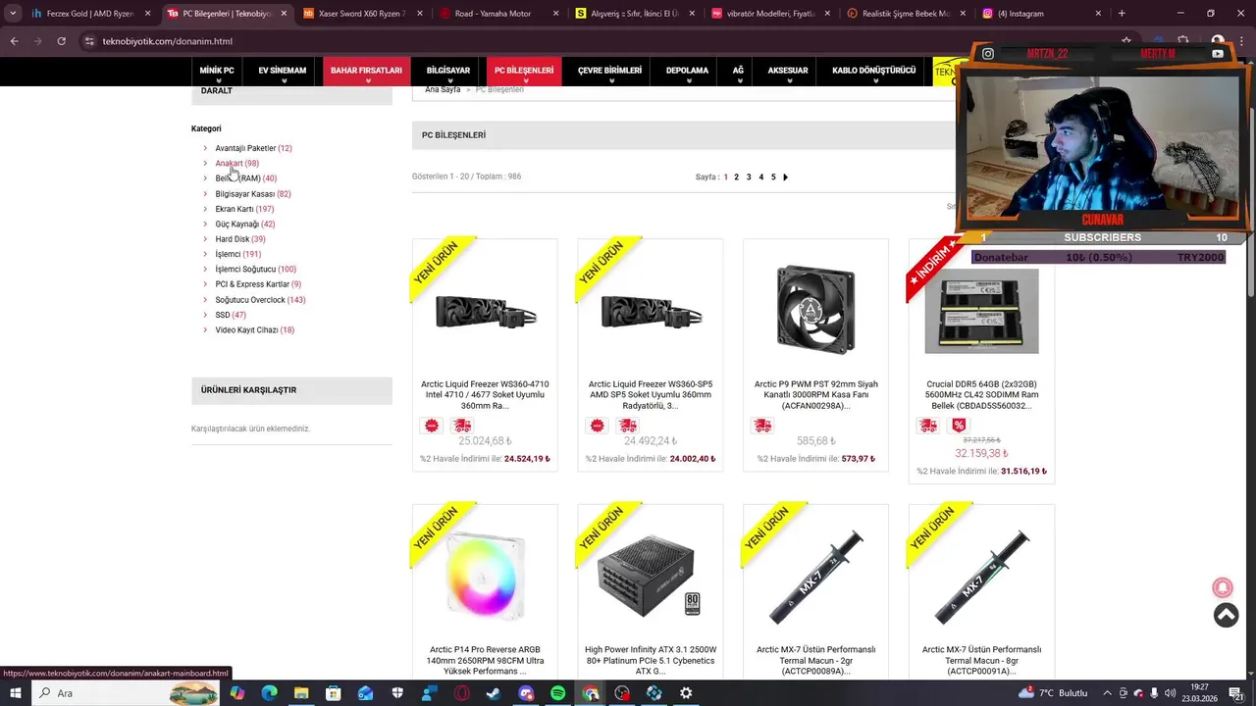Click the shipping truck icon on WS360-4710 card
The image size is (1256, 706).
click(462, 425)
